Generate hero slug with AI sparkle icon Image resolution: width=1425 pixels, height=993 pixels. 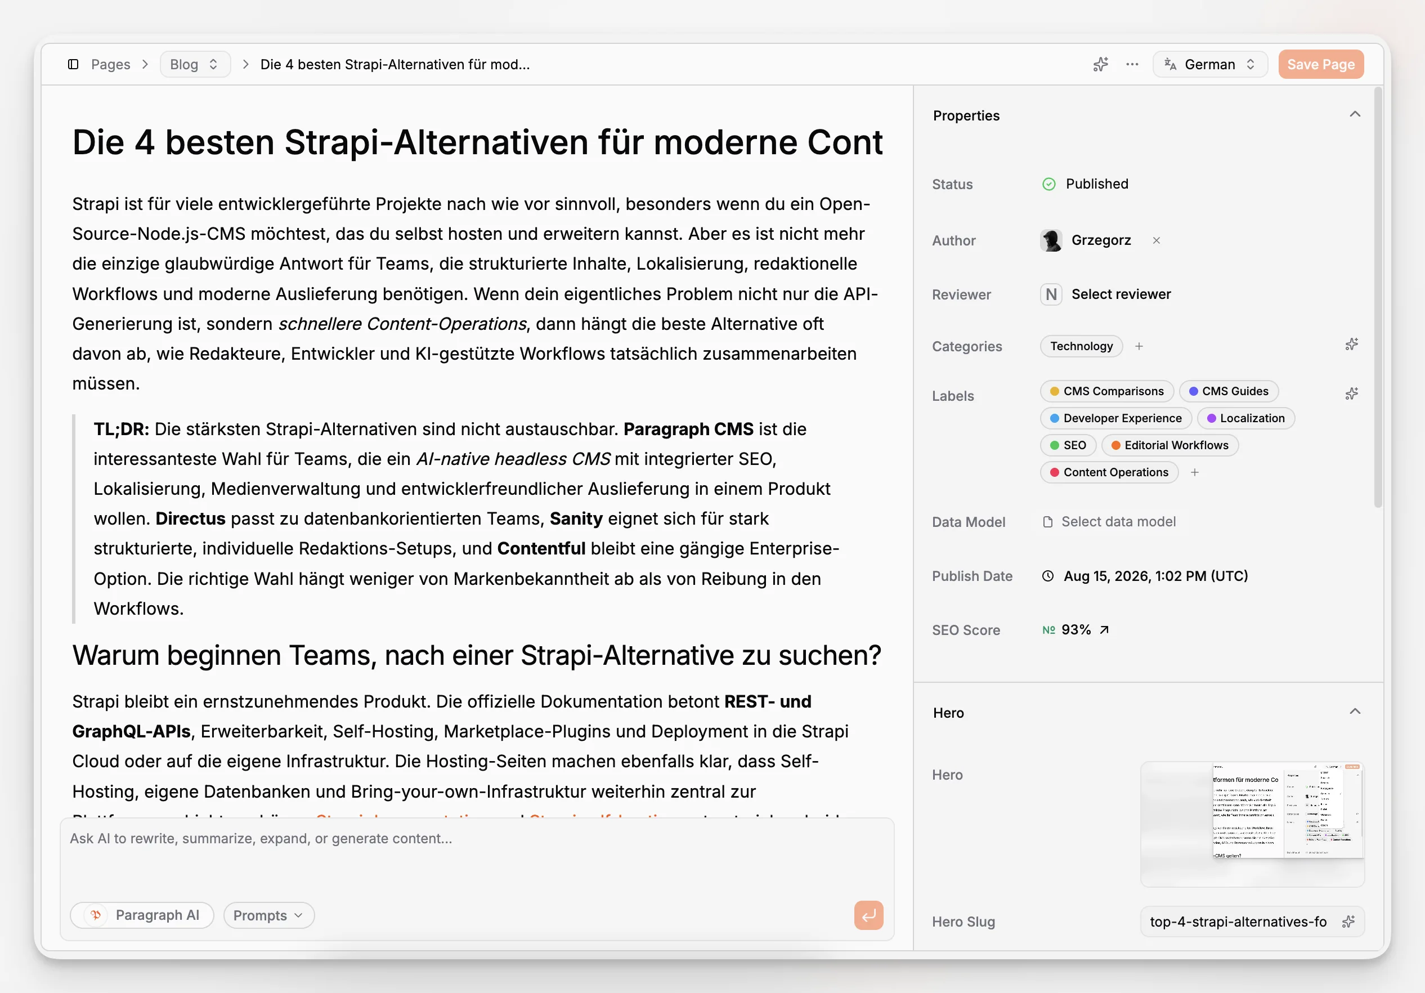[1348, 922]
